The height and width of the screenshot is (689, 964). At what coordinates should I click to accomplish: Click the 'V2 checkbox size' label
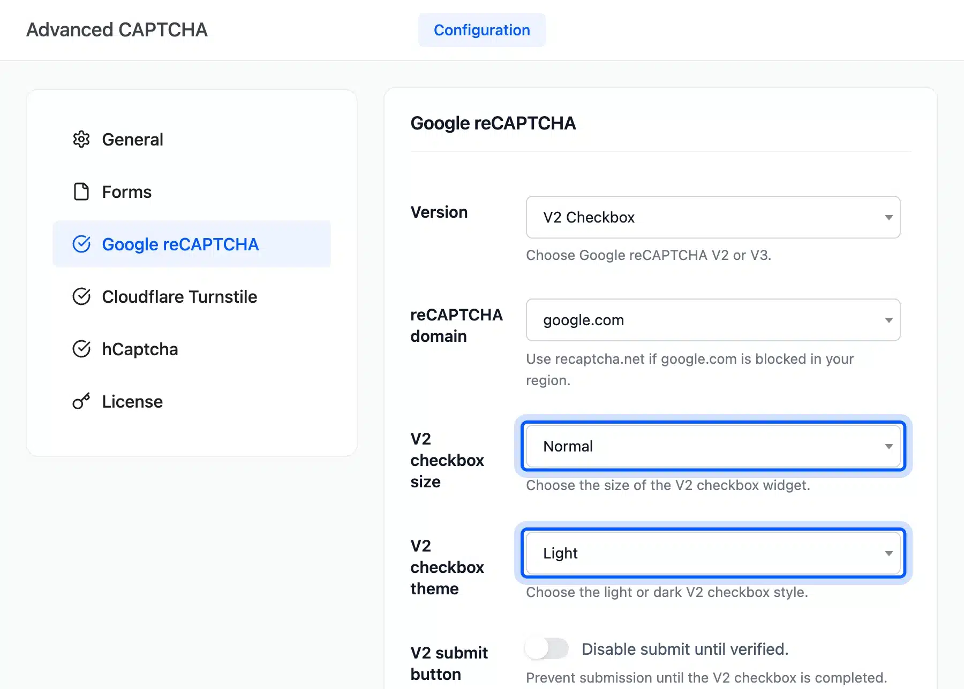447,460
